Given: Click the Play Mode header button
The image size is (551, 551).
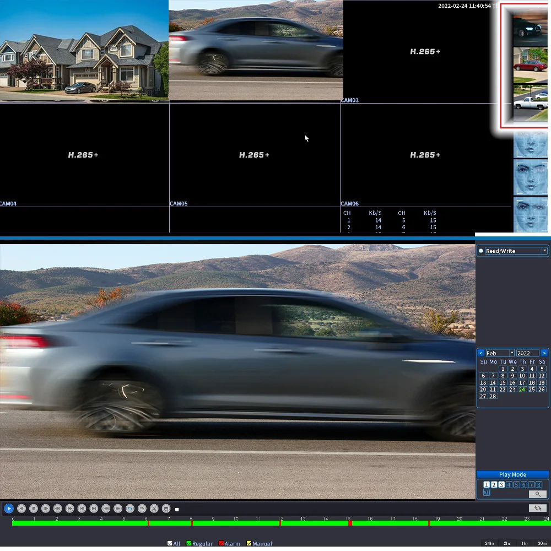Looking at the screenshot, I should [x=512, y=474].
